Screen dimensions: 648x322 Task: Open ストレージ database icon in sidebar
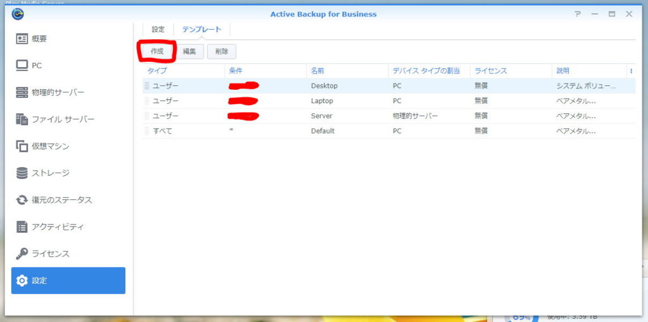point(22,173)
